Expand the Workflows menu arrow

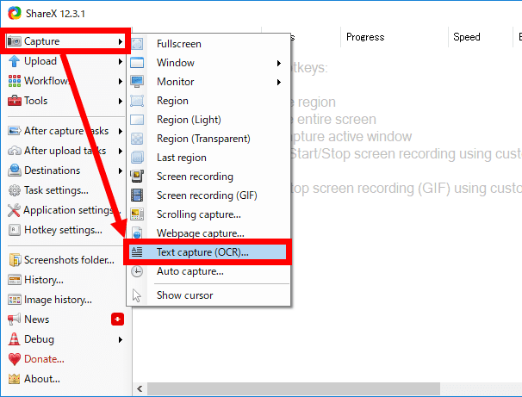(x=121, y=81)
